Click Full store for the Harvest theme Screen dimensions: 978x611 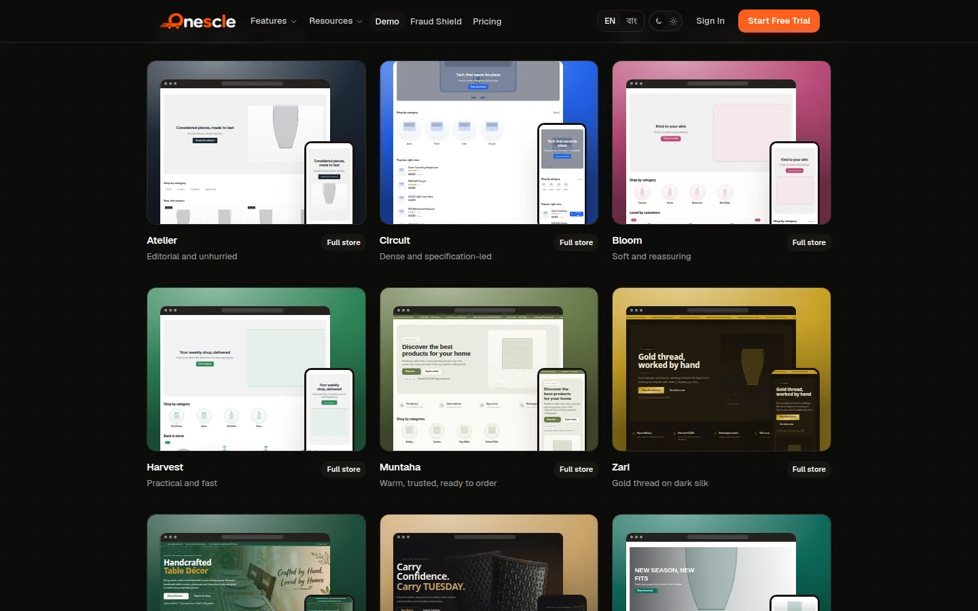click(344, 469)
